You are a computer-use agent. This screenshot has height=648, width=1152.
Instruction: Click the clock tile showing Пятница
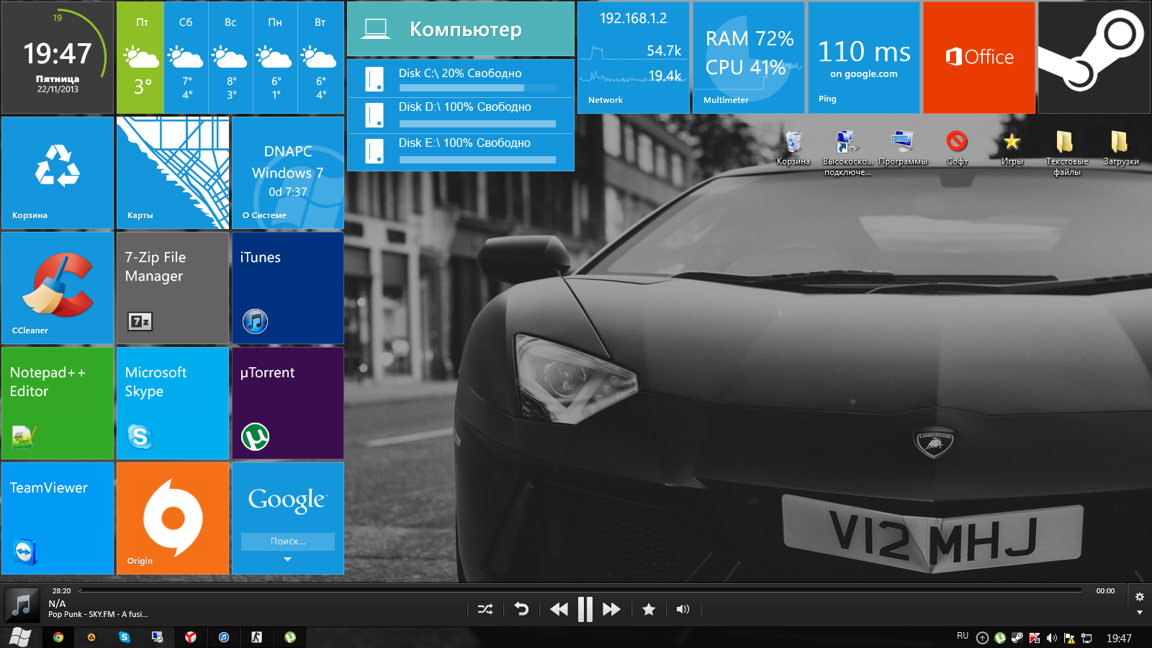(58, 58)
